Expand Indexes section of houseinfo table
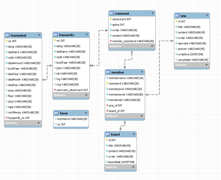221x180 pixels. click(x=86, y=95)
